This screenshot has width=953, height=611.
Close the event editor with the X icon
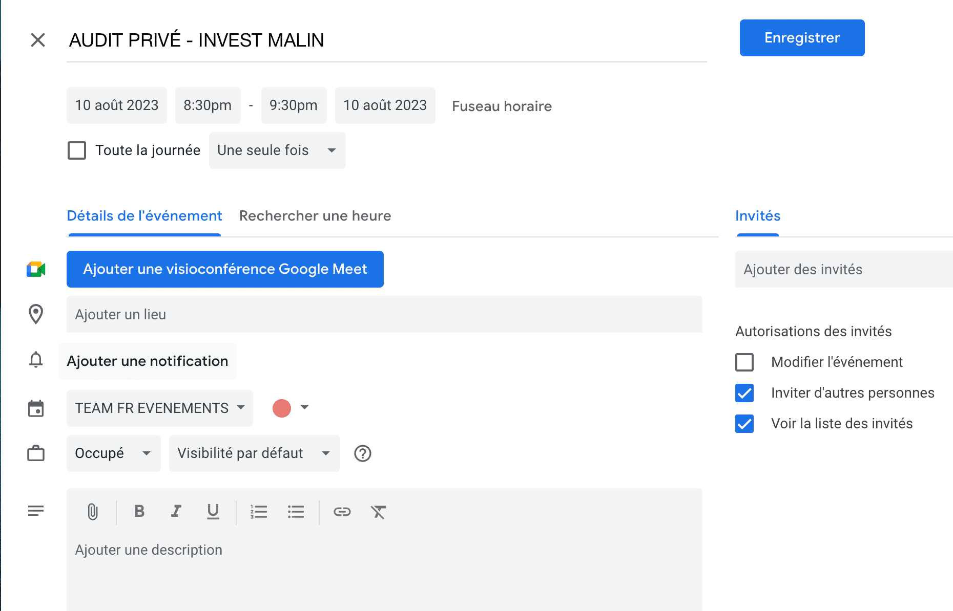click(x=38, y=40)
